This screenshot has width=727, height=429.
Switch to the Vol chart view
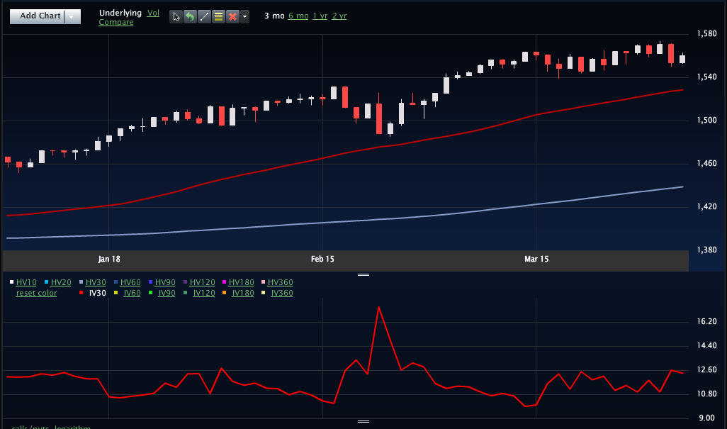pos(153,13)
